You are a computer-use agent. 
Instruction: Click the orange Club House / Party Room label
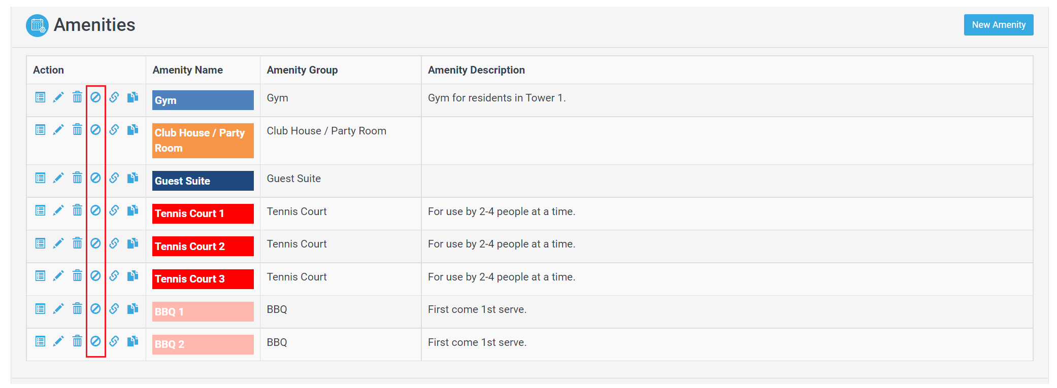[203, 140]
